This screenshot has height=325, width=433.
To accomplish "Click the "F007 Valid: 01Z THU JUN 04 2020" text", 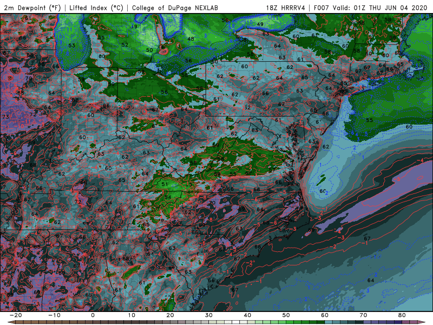I will (371, 8).
